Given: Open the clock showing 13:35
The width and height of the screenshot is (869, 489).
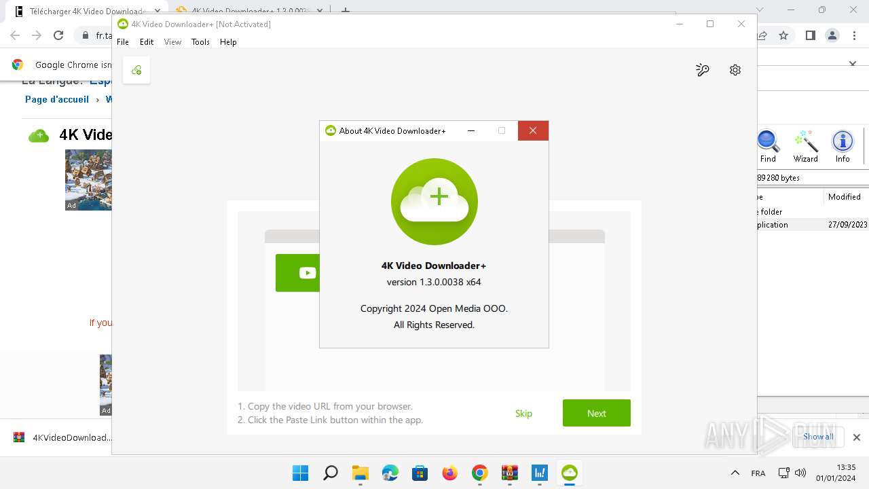Looking at the screenshot, I should [846, 467].
